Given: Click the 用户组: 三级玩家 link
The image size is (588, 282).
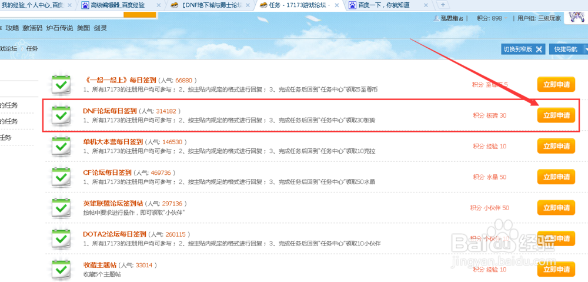Looking at the screenshot, I should (539, 18).
